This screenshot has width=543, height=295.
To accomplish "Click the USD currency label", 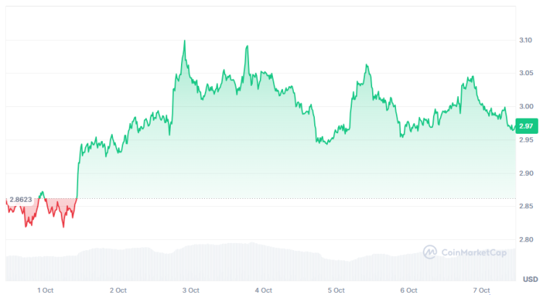I will [x=529, y=279].
